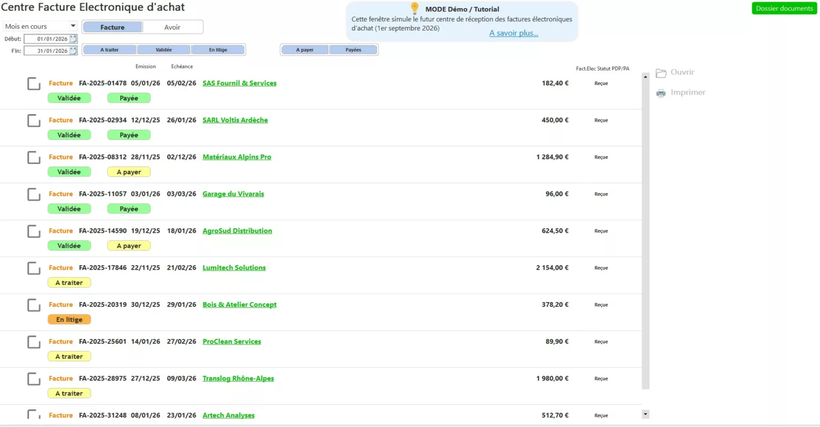
Task: Click the Ouvrir folder icon
Action: 661,73
